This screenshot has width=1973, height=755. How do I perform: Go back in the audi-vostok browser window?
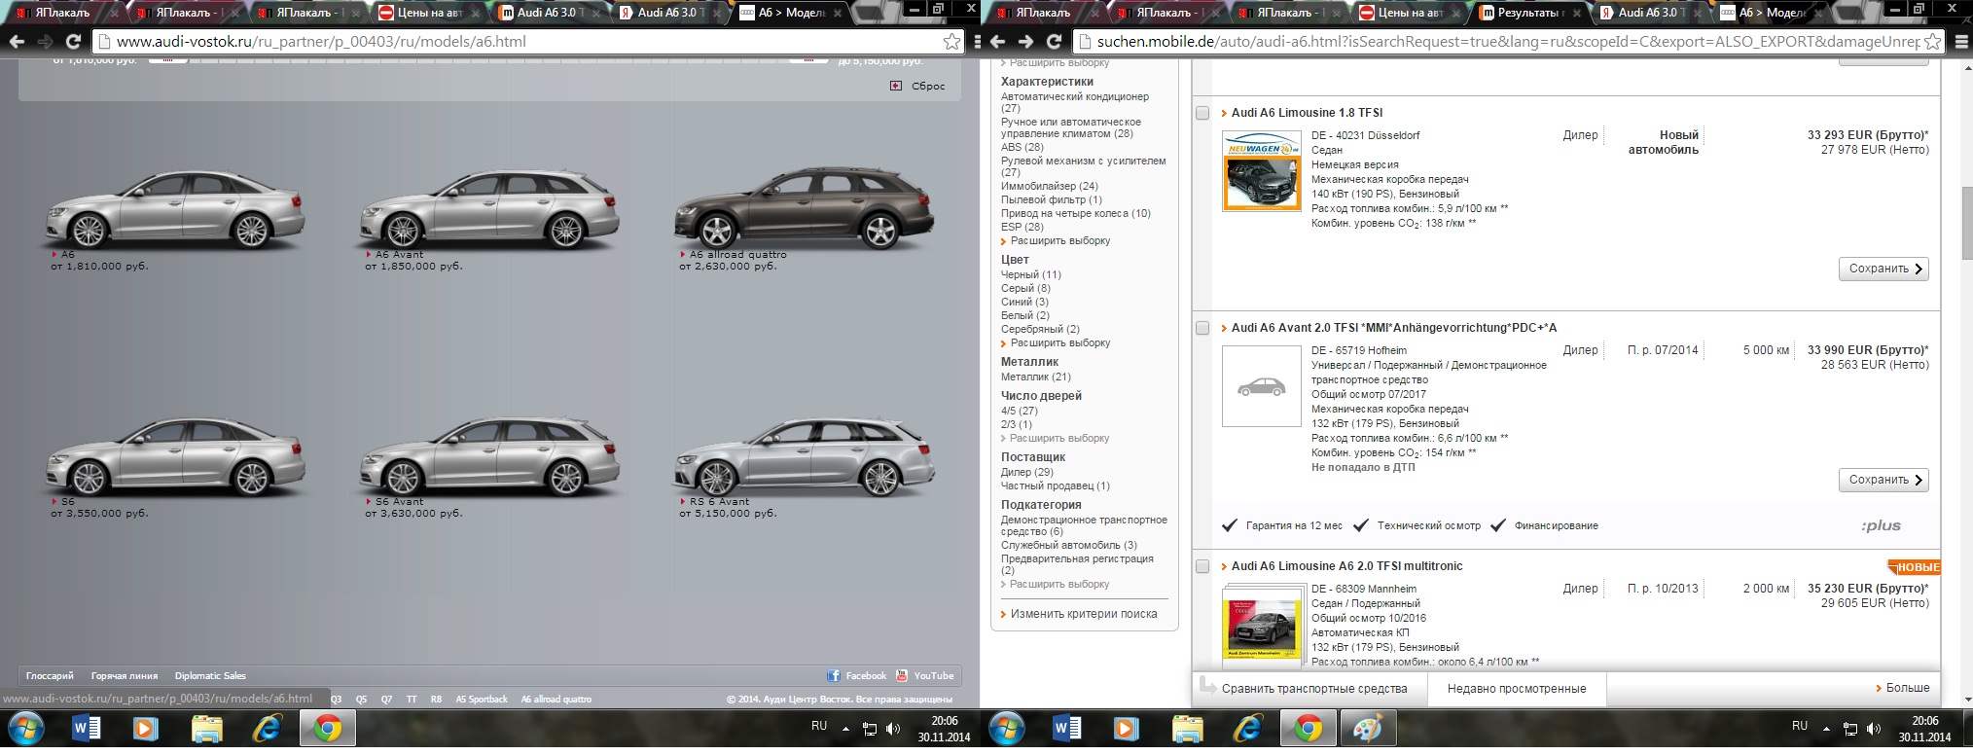(17, 42)
